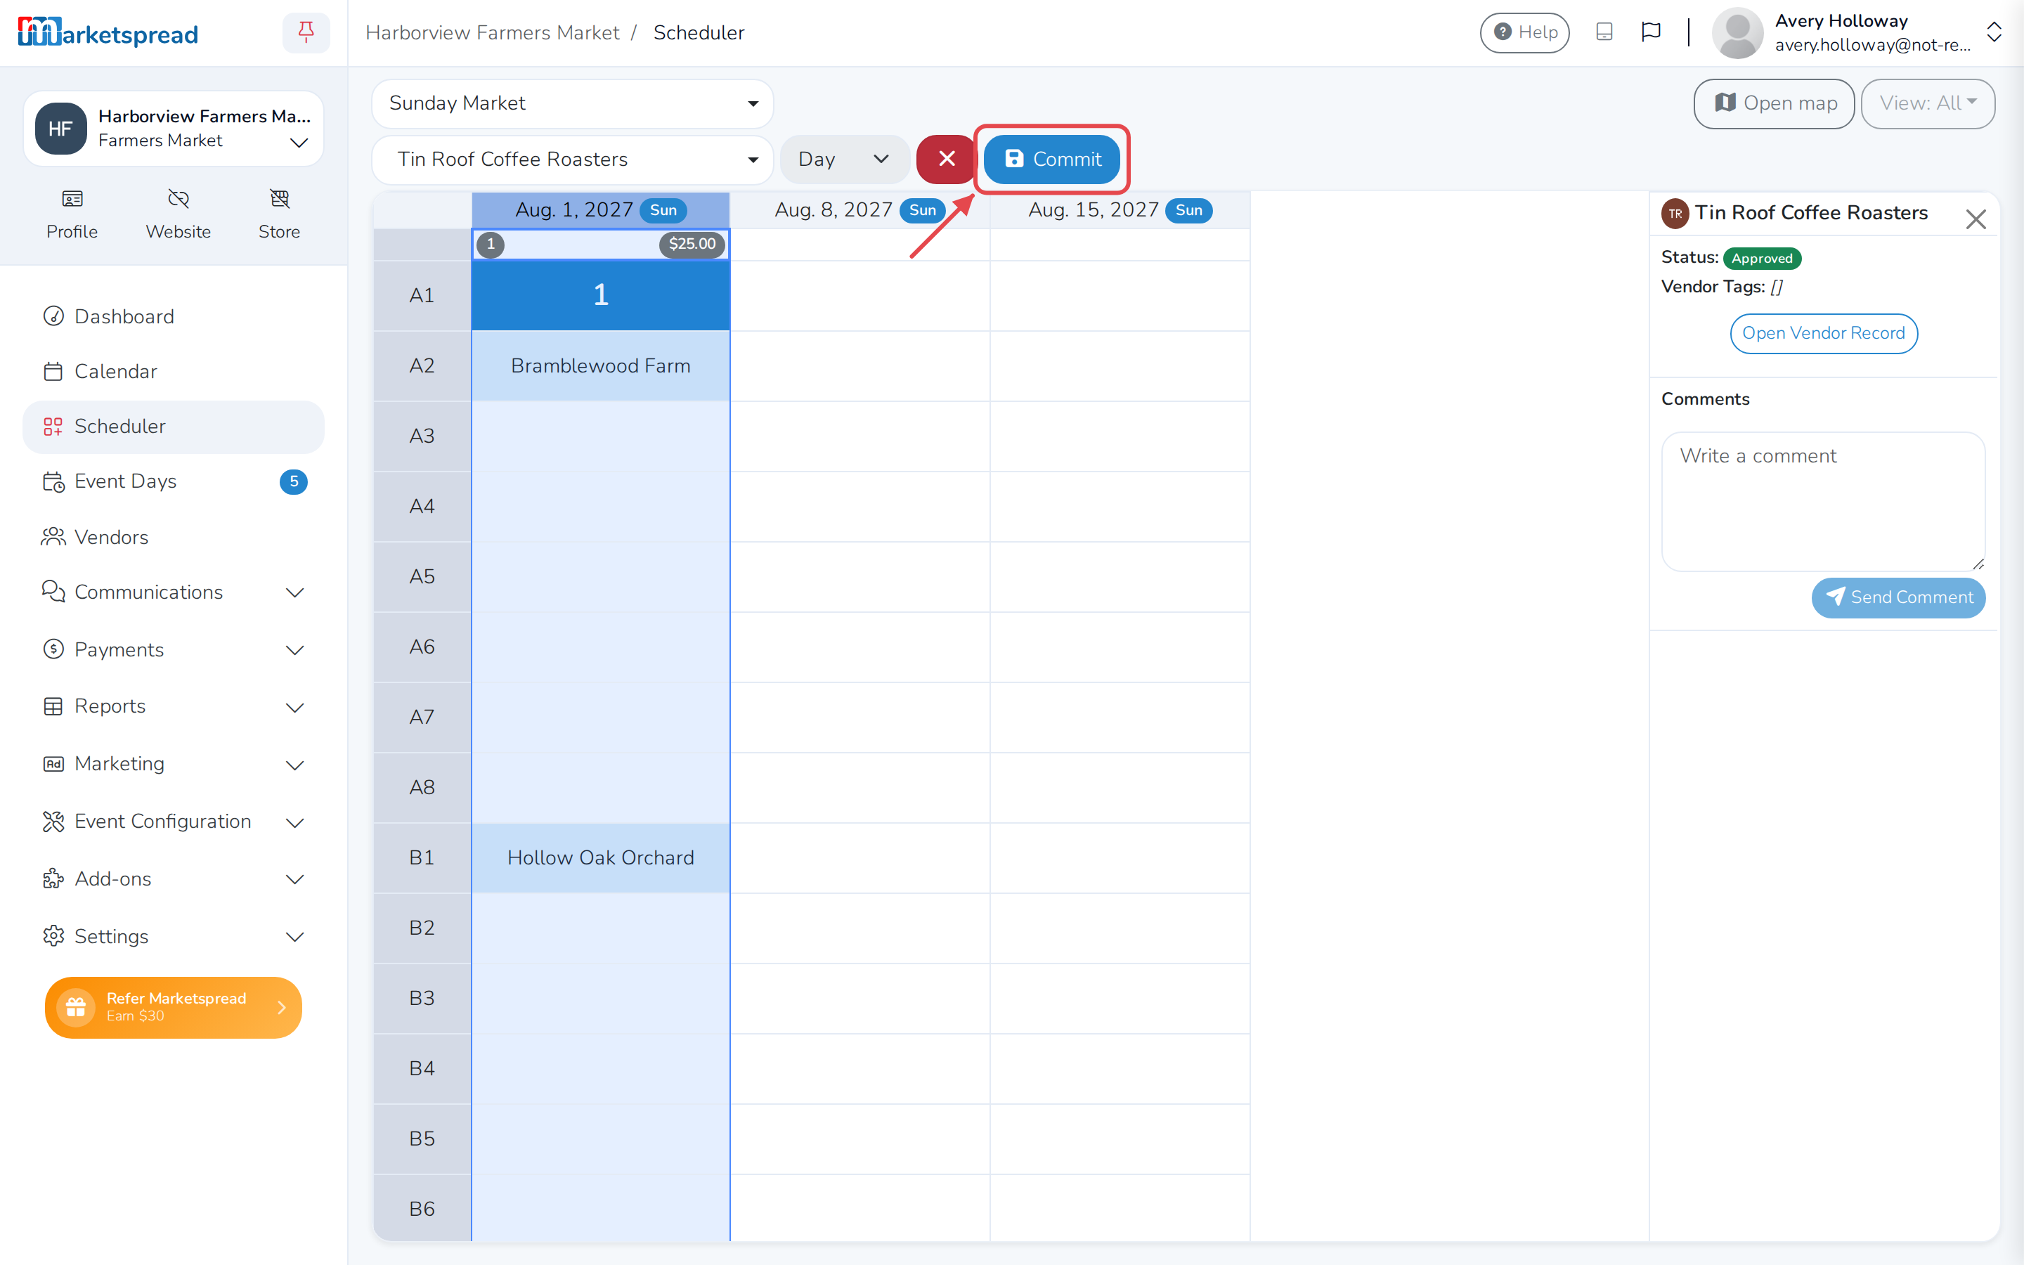The image size is (2024, 1265).
Task: Click Harborview Farmers Market breadcrumb link
Action: point(492,32)
